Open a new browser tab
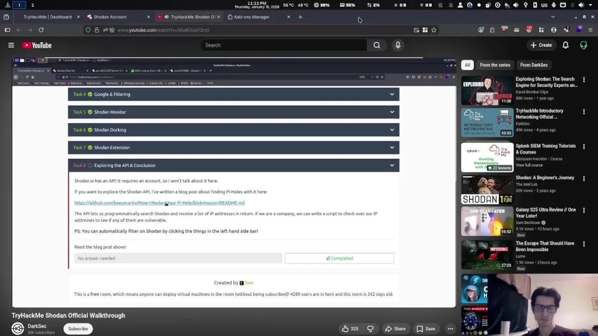 300,17
